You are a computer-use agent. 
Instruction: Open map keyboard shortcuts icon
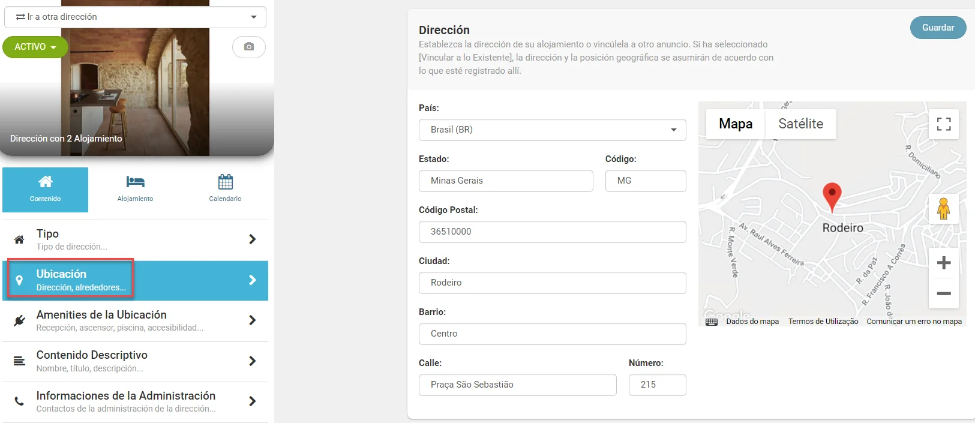712,322
